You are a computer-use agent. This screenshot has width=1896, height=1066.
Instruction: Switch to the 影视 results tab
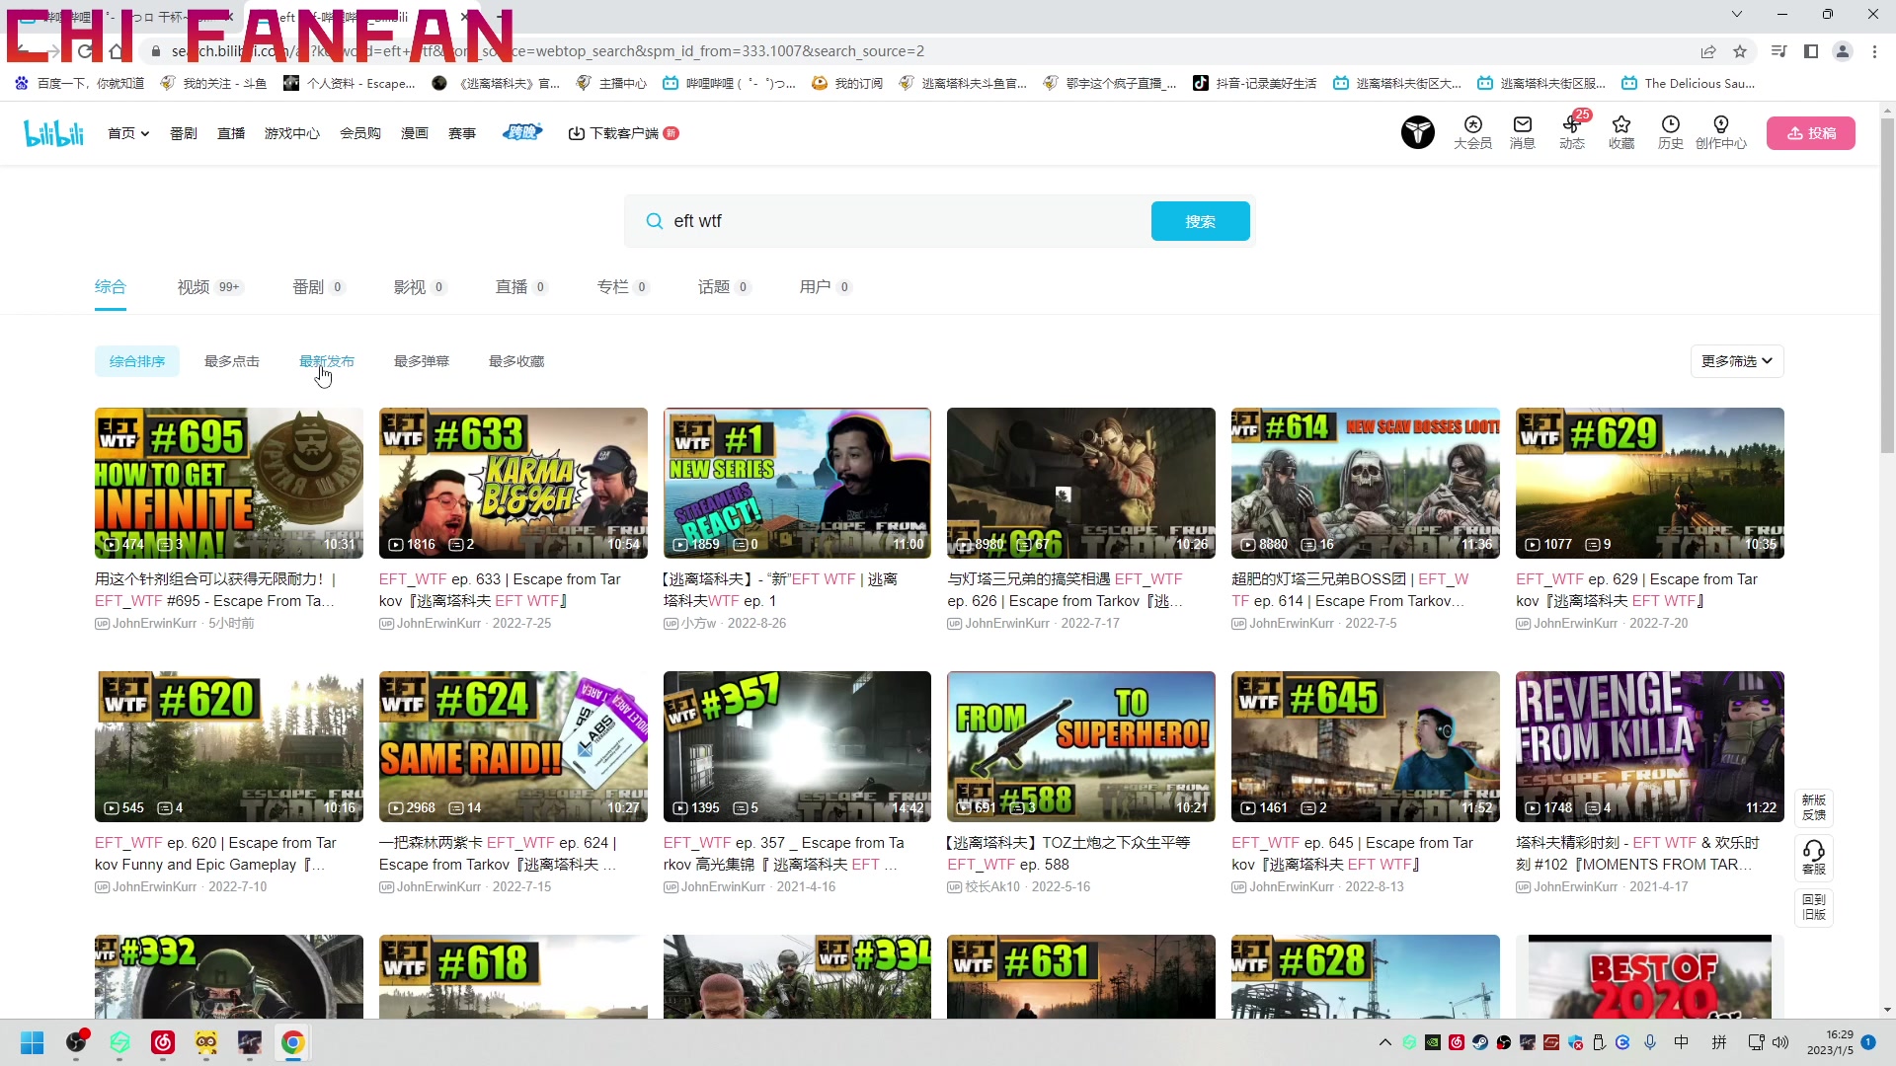click(420, 287)
